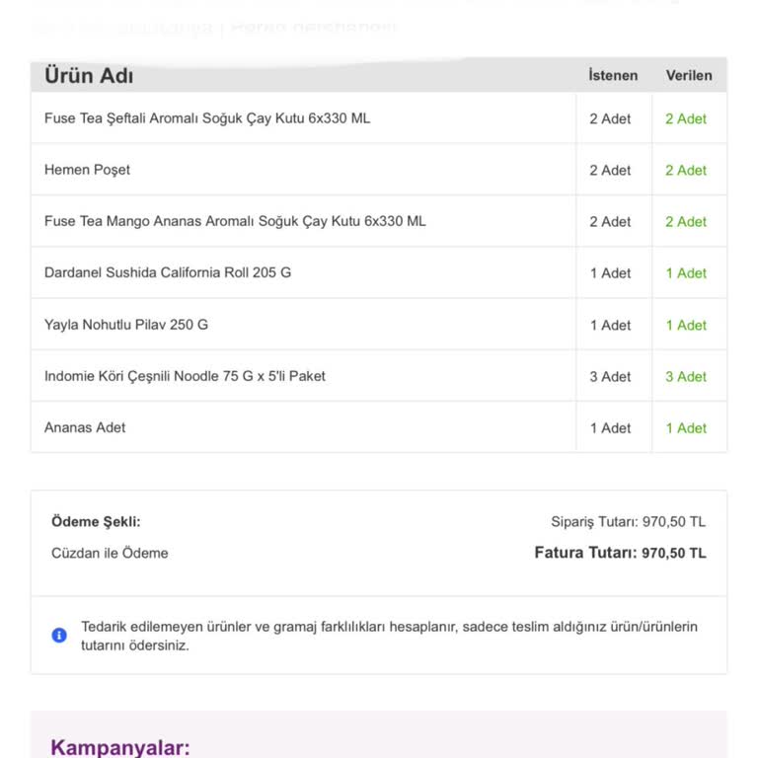Click the blue info icon
This screenshot has width=758, height=758.
[59, 635]
